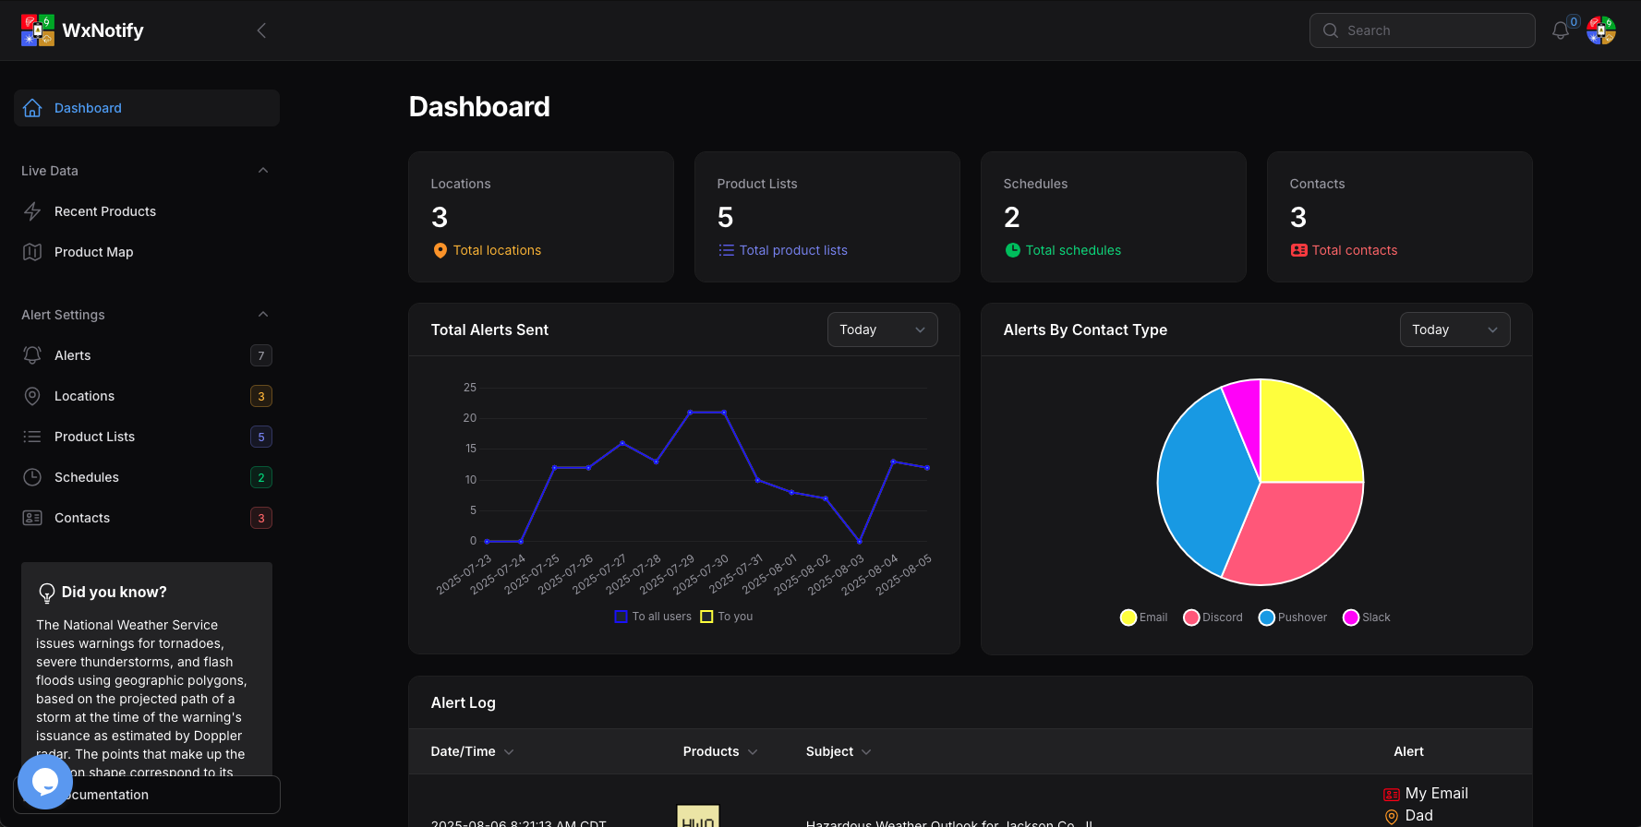
Task: Open the user avatar menu
Action: tap(1600, 30)
